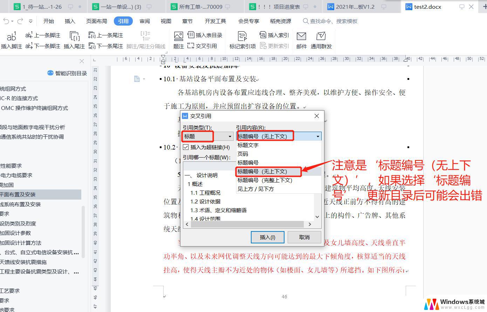This screenshot has width=487, height=312.
Task: Open the 稻壳资源 tab
Action: pyautogui.click(x=281, y=21)
